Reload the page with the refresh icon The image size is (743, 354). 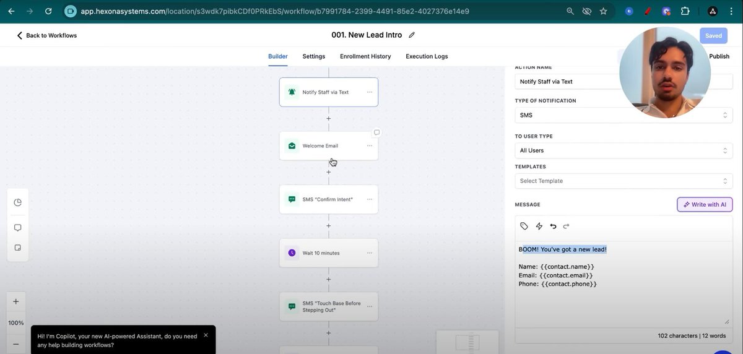coord(48,11)
